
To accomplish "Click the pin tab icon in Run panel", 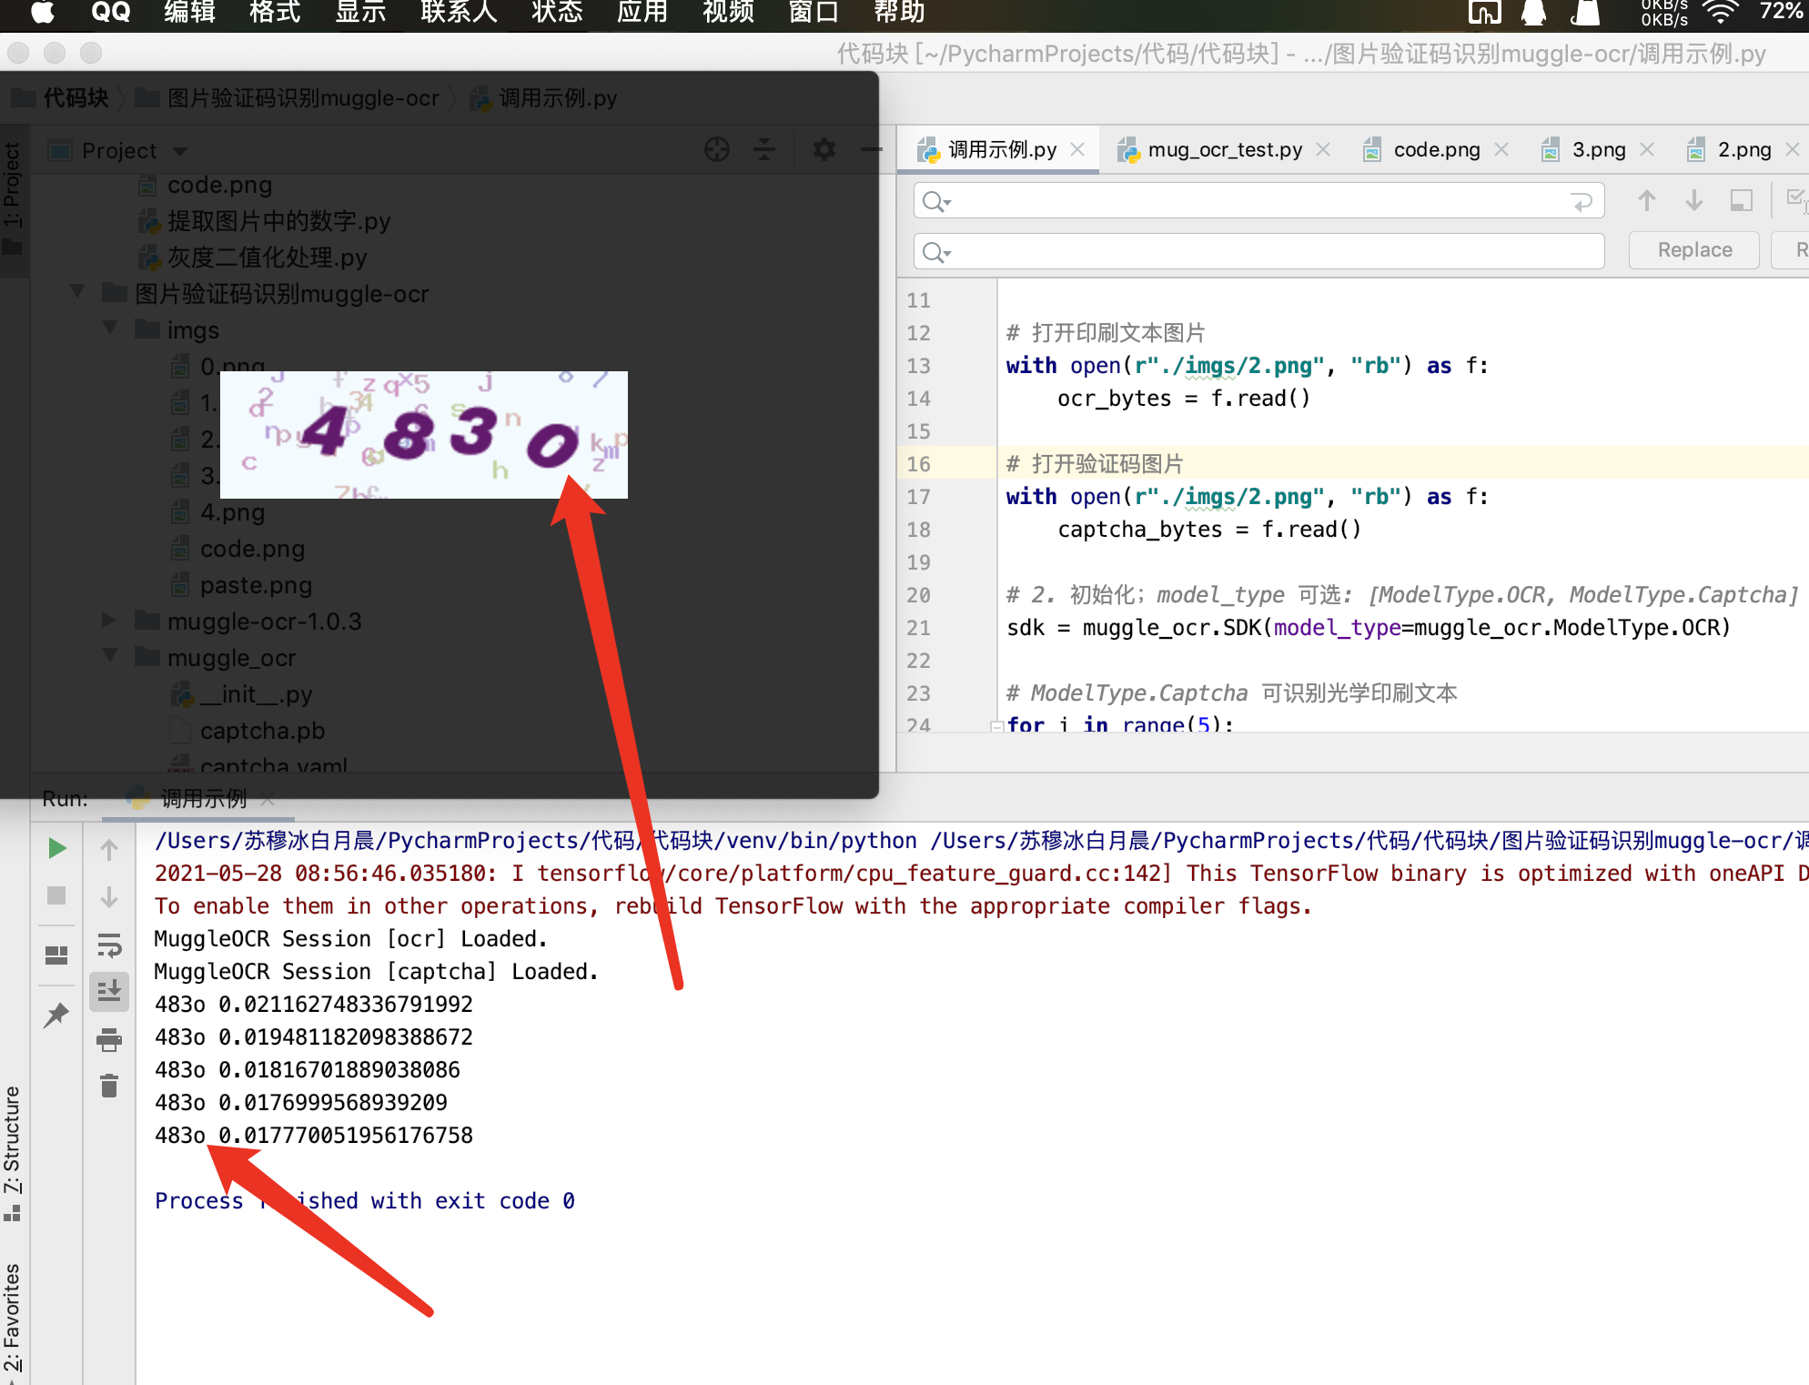I will 56,1014.
